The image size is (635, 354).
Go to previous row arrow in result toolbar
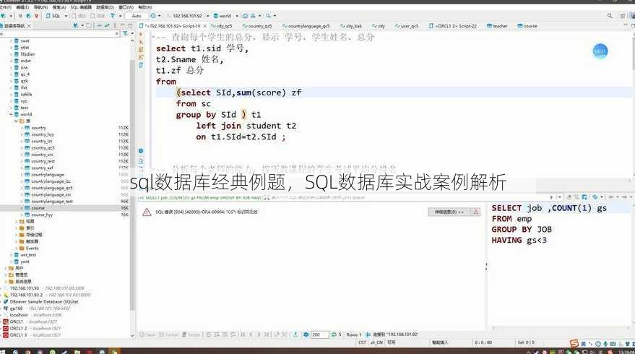click(x=251, y=334)
